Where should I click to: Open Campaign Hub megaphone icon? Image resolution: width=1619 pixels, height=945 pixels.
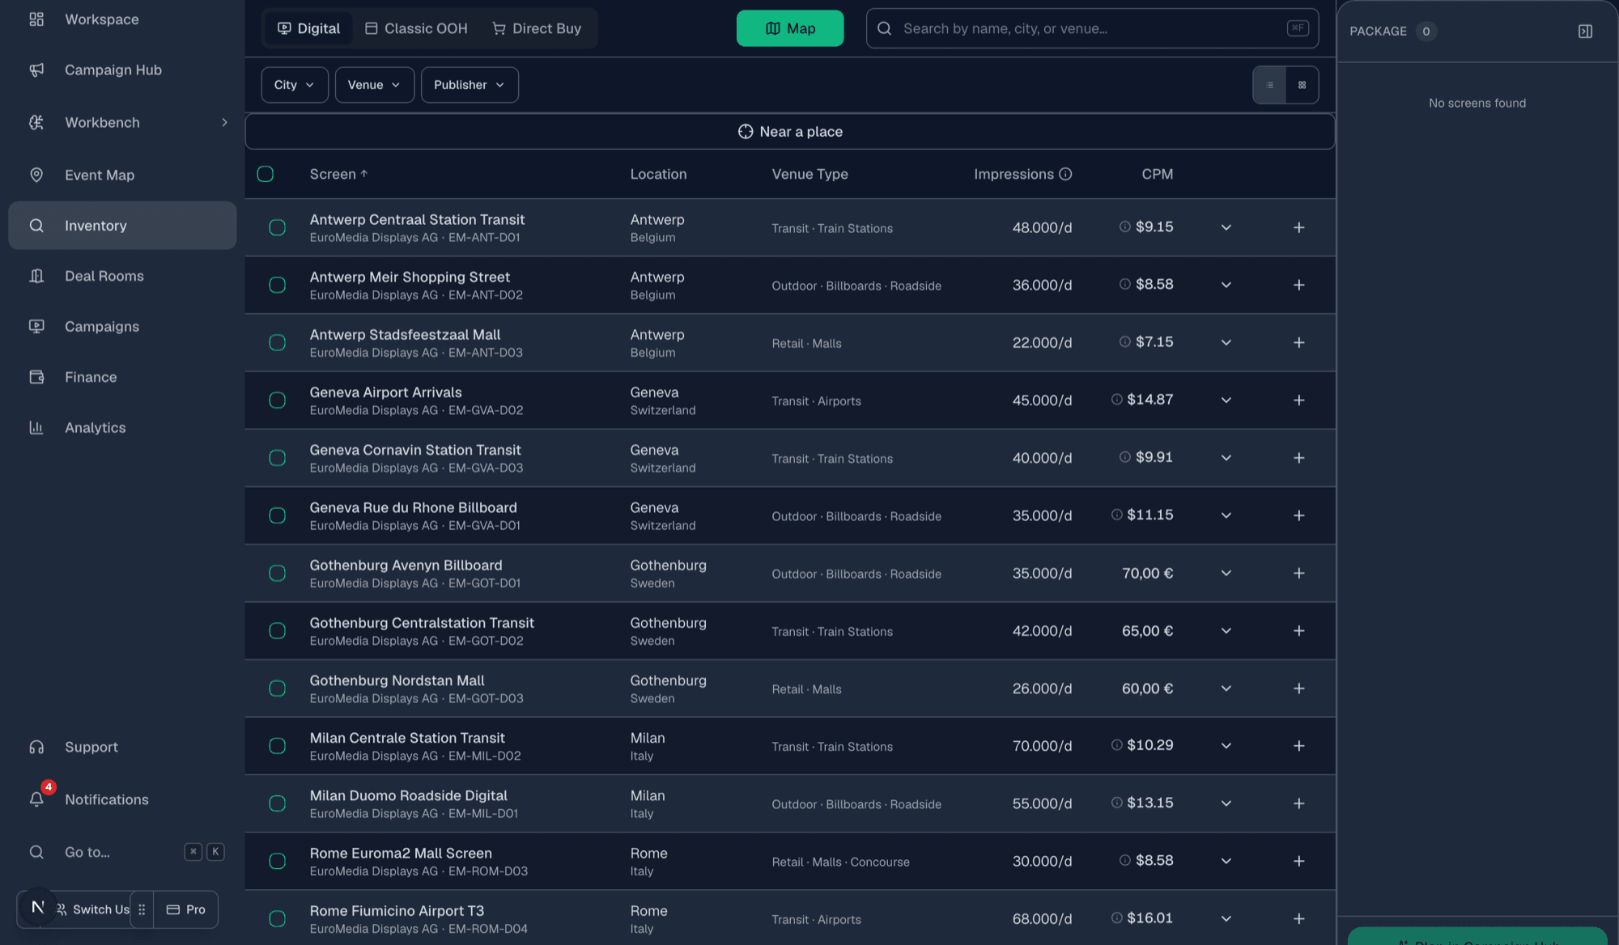pos(36,70)
